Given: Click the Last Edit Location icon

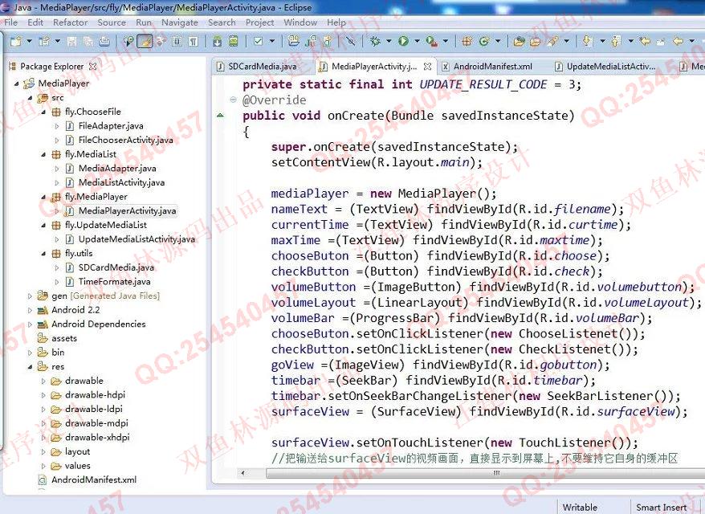Looking at the screenshot, I should click(646, 42).
